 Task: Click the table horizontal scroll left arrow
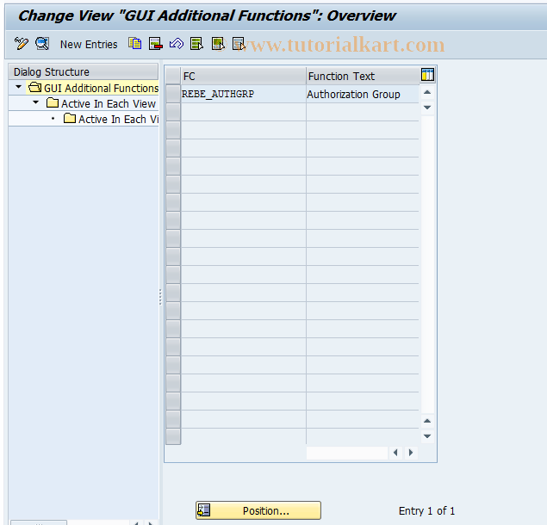point(395,453)
